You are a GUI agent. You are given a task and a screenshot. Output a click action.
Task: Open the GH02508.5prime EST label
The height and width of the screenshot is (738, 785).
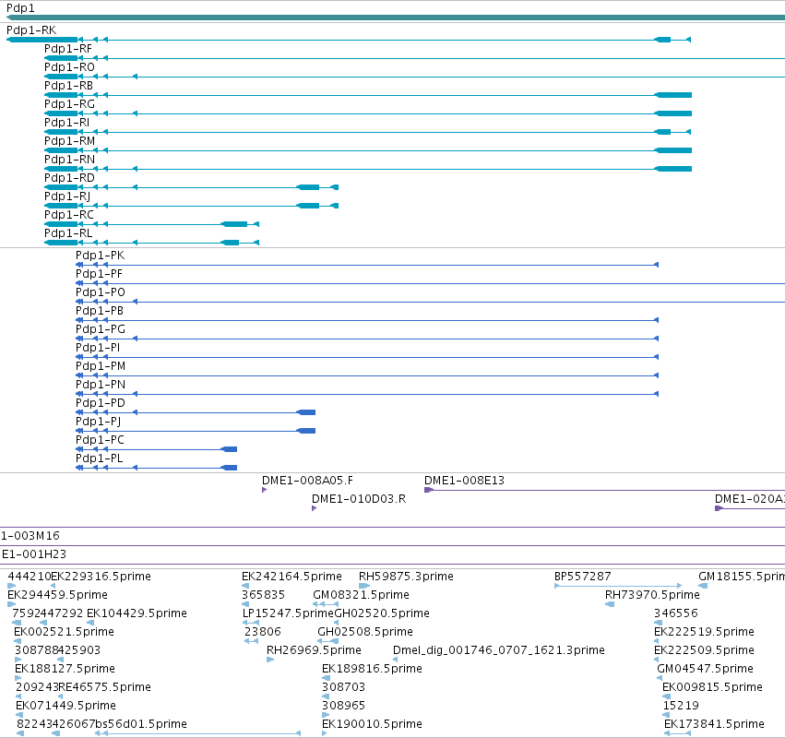[365, 632]
